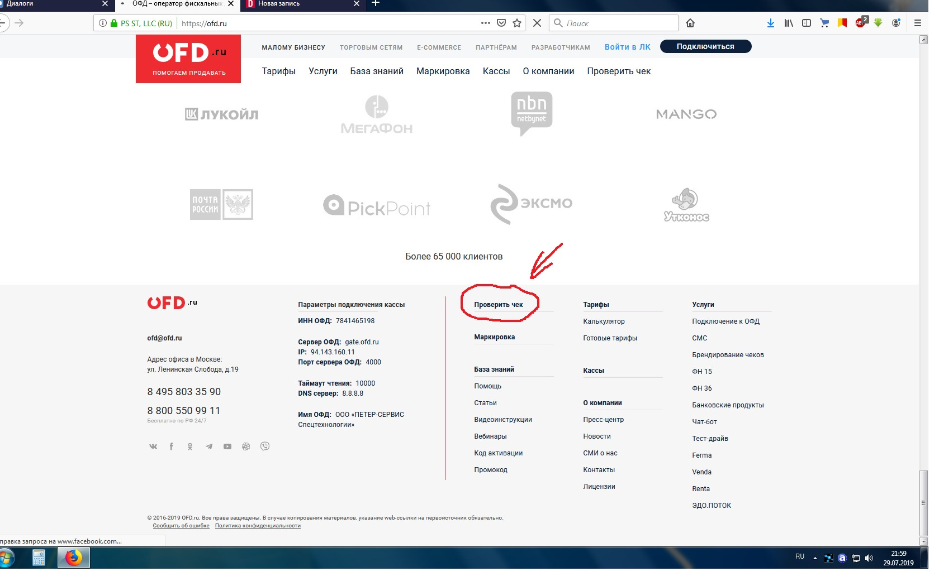Screen dimensions: 939x586
Task: Stop page loading with X button
Action: pos(537,23)
